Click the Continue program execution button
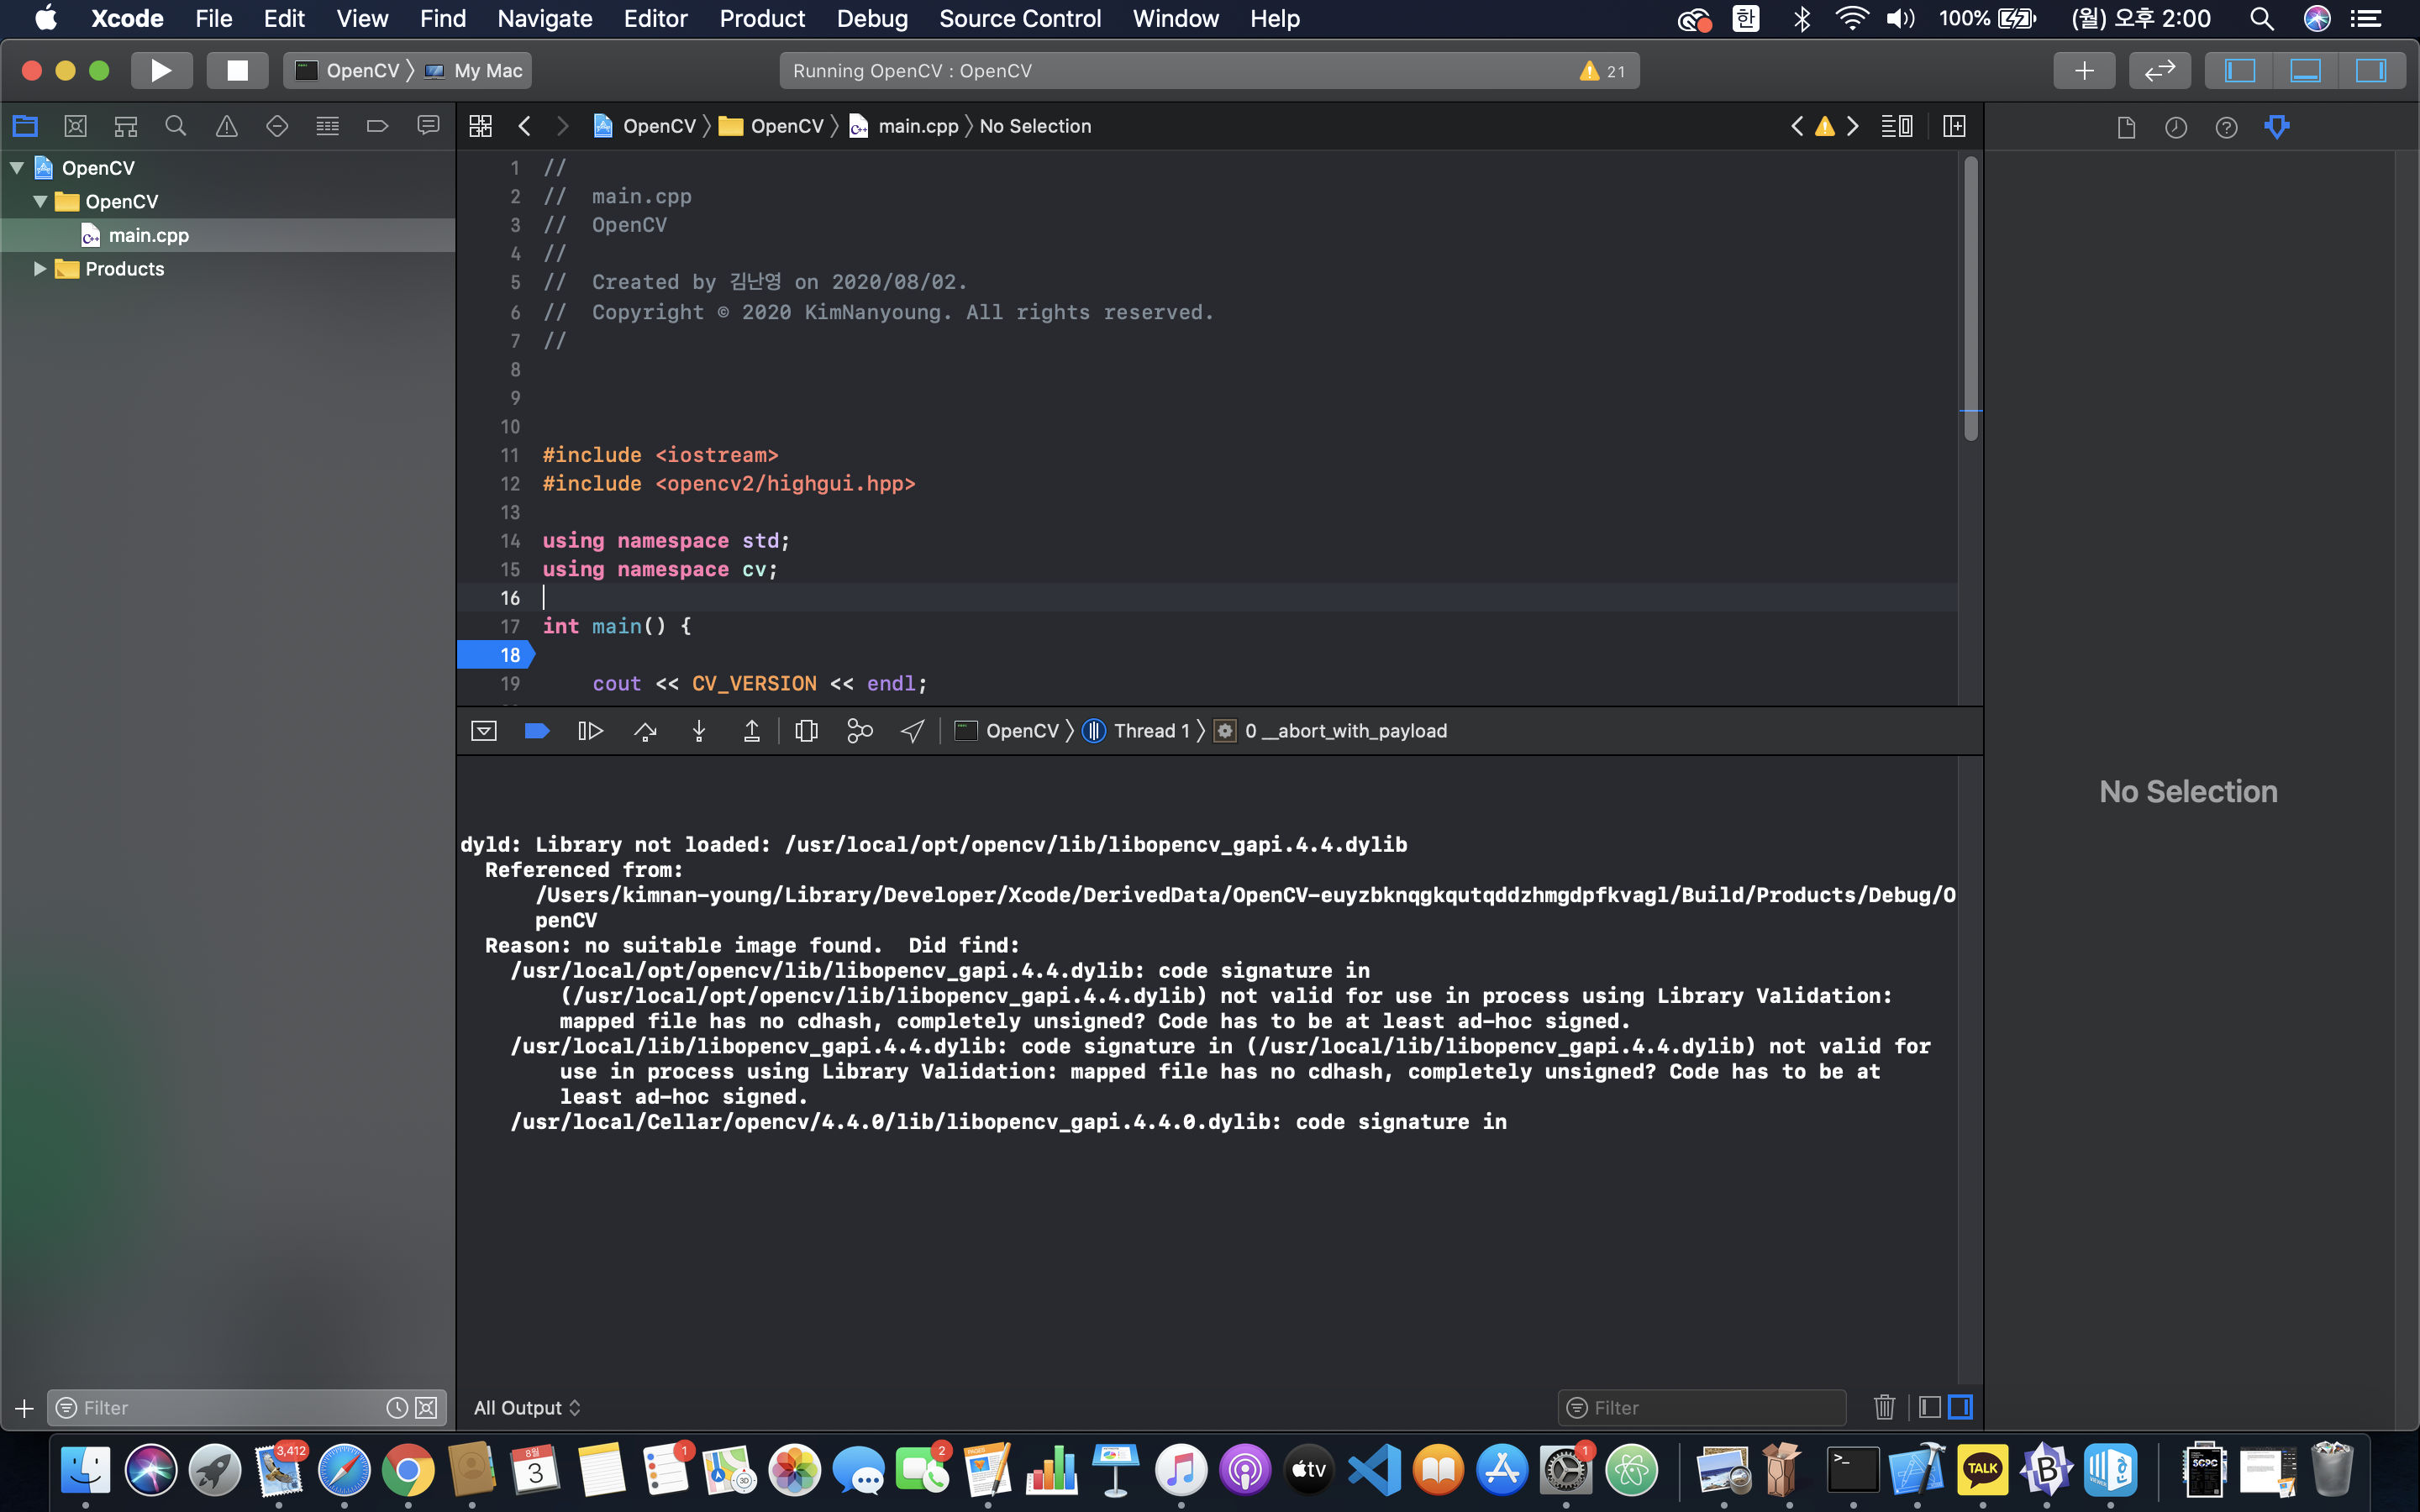This screenshot has height=1512, width=2420. tap(590, 731)
